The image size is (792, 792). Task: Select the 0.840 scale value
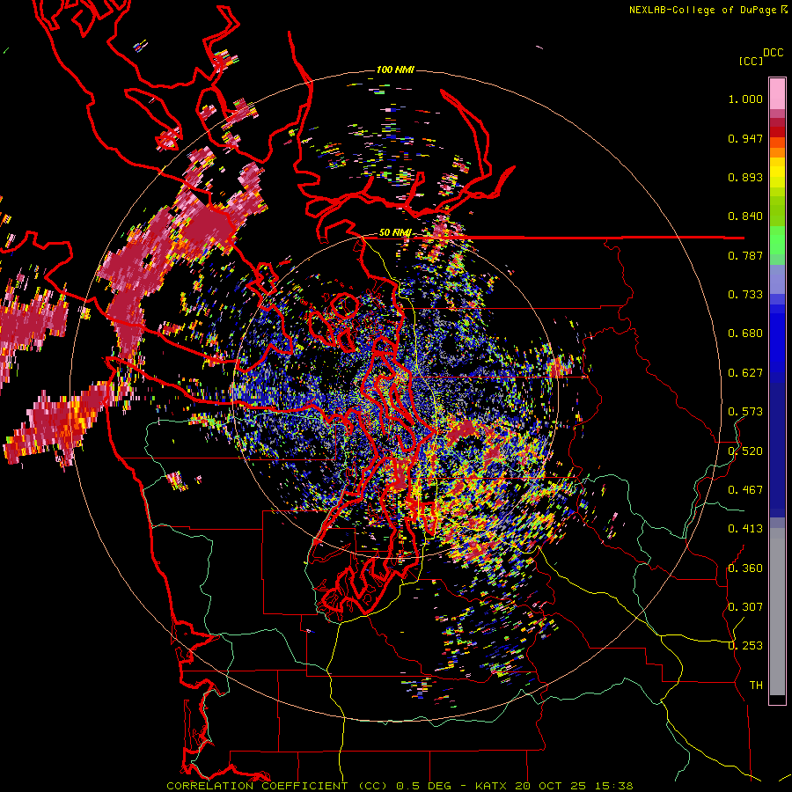point(745,216)
